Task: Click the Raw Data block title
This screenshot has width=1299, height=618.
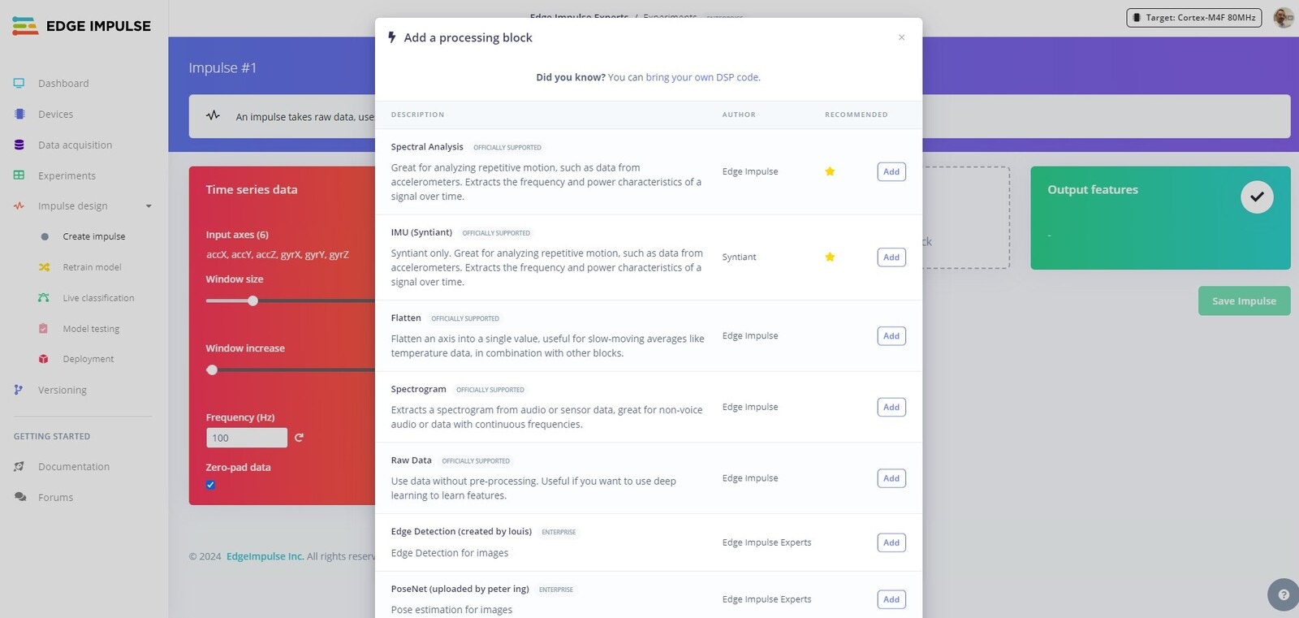Action: pos(411,460)
